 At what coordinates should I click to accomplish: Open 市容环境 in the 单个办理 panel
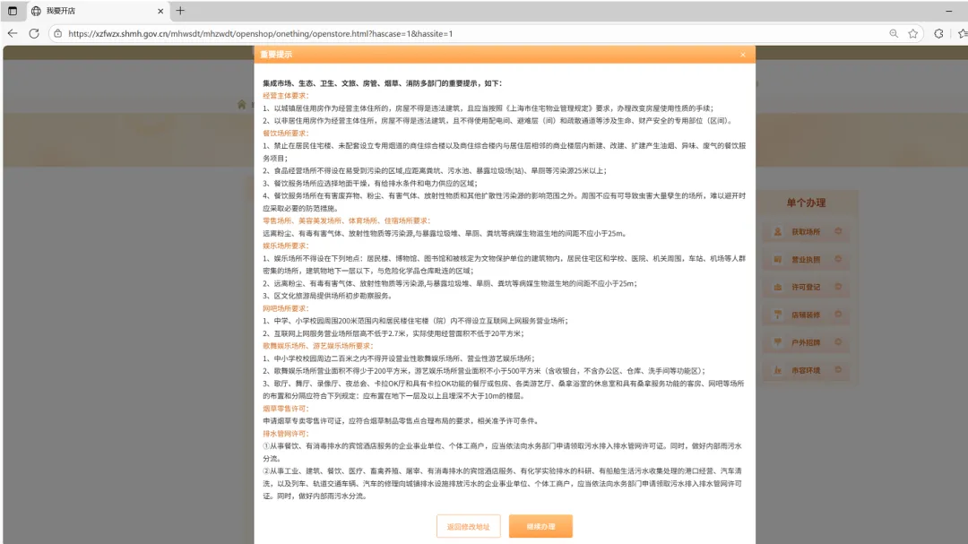(806, 370)
